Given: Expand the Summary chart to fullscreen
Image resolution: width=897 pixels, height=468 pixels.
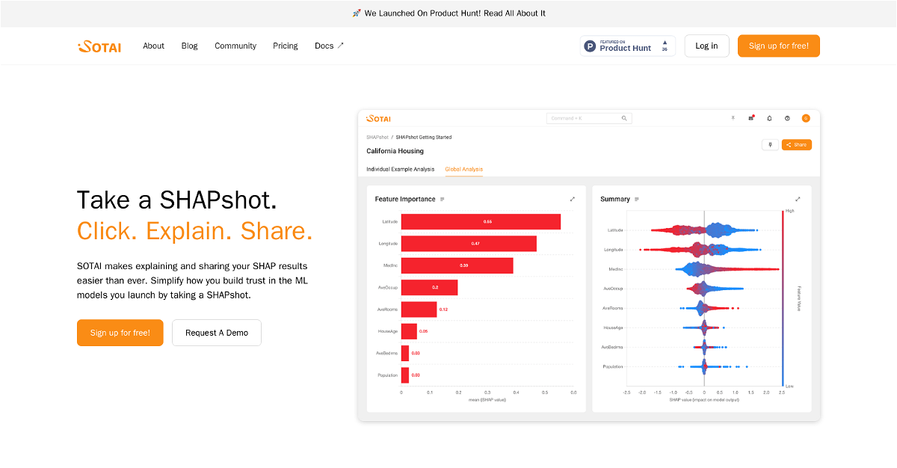Looking at the screenshot, I should [798, 199].
